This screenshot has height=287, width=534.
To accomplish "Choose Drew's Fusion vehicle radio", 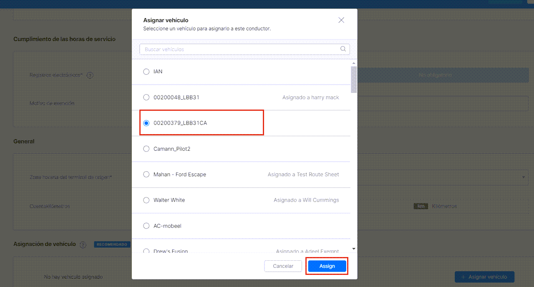I will (x=146, y=251).
